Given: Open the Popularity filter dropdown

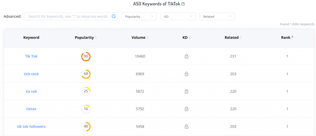Looking at the screenshot, I should click(139, 17).
